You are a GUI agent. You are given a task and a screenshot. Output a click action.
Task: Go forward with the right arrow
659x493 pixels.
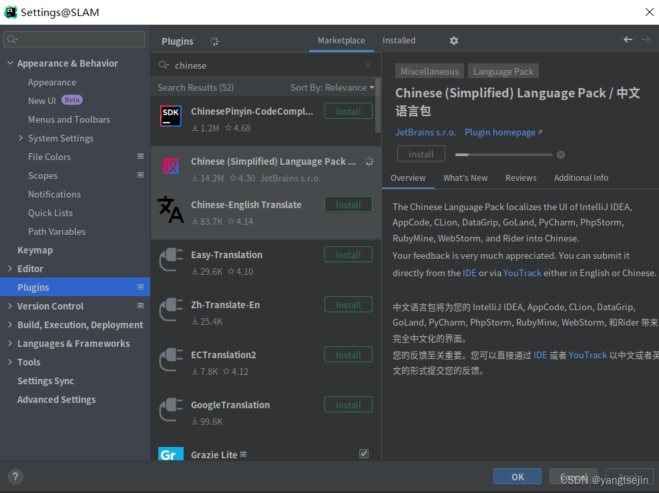click(646, 39)
